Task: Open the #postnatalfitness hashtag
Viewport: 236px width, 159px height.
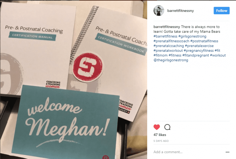Action: pos(204,41)
